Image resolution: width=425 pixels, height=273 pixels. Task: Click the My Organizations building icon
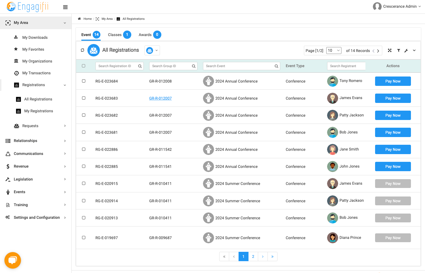coord(16,61)
